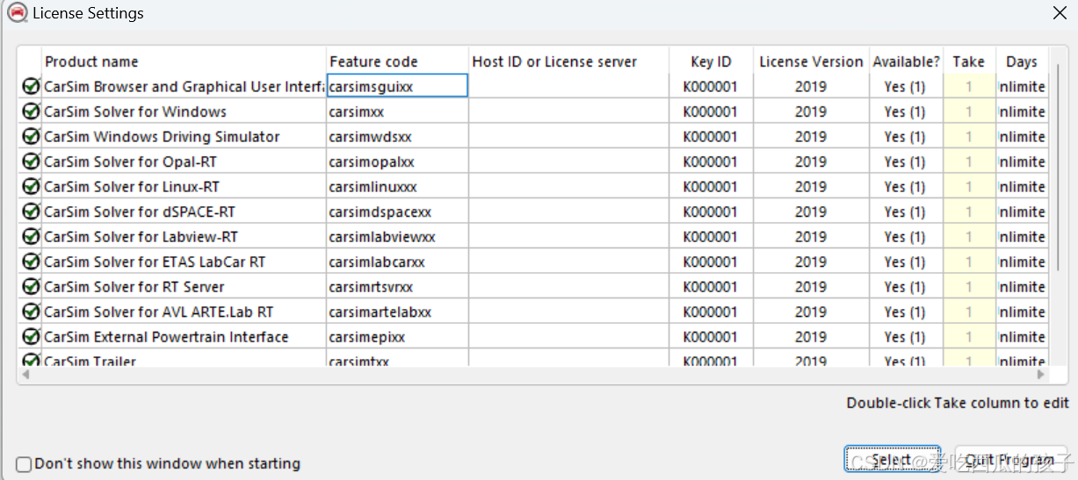Enable Don't show this window when starting
This screenshot has width=1078, height=480.
click(x=25, y=463)
